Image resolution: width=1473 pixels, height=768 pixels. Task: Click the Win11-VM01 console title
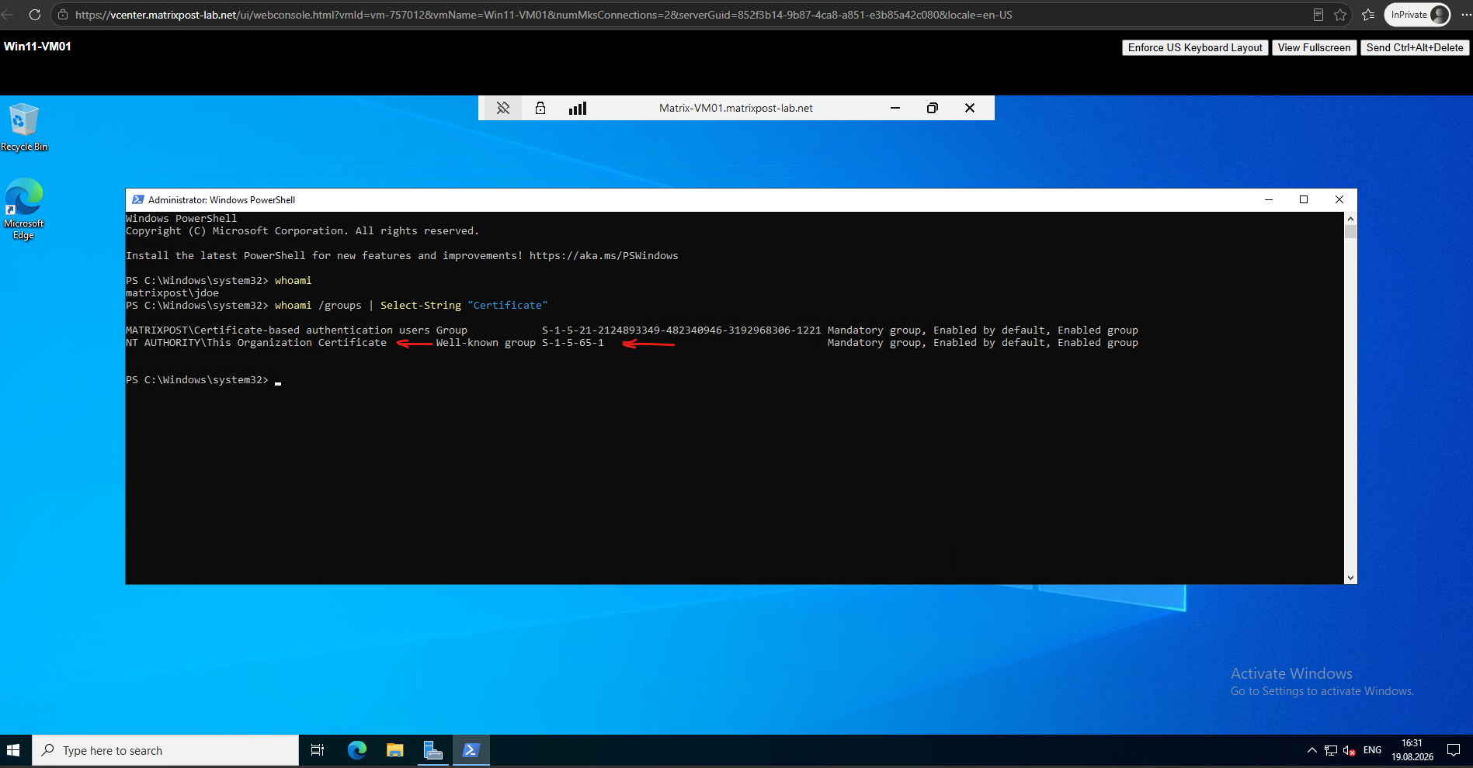tap(37, 47)
